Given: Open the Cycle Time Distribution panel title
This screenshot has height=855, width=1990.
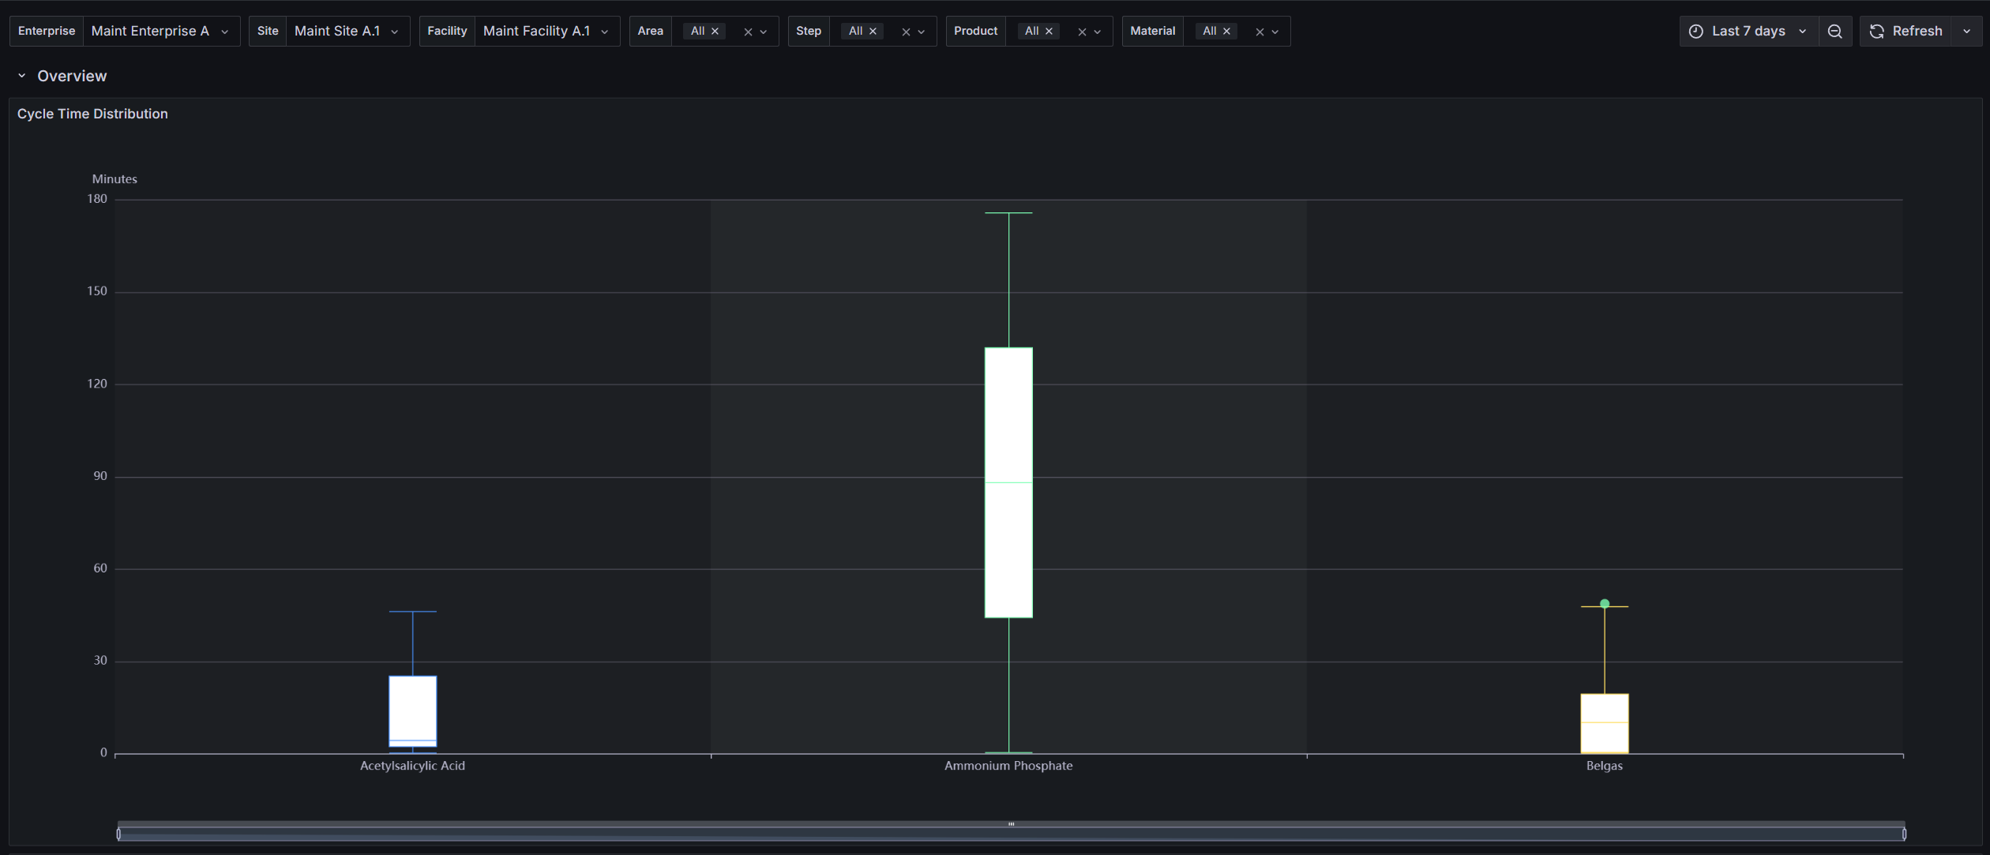Looking at the screenshot, I should pyautogui.click(x=92, y=114).
